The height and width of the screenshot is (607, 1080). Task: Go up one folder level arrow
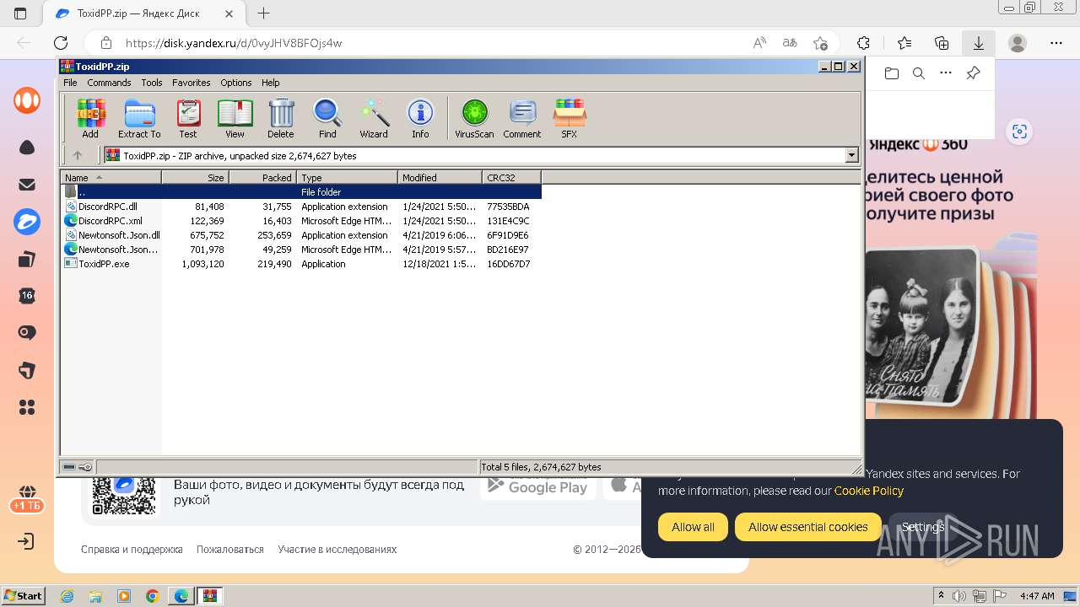coord(78,155)
